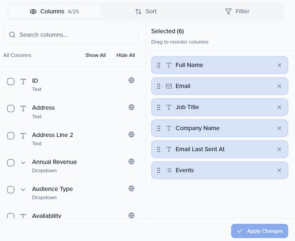Click the globe icon beside ID column
The image size is (295, 241).
click(131, 80)
